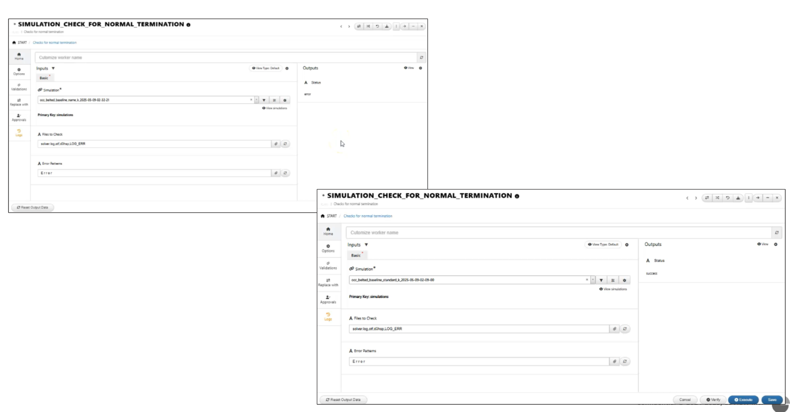Toggle View Type: Default in success-status window
Image resolution: width=790 pixels, height=412 pixels.
click(603, 244)
